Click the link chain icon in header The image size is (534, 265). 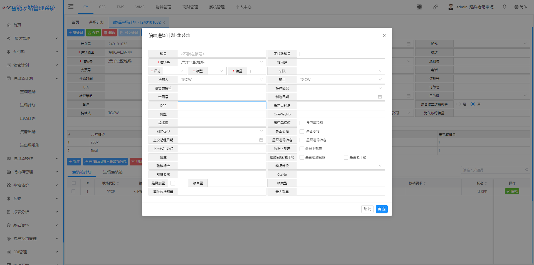(x=436, y=7)
